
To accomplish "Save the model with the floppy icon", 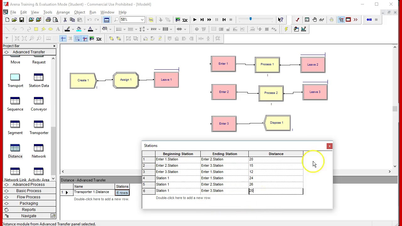I will click(x=22, y=20).
